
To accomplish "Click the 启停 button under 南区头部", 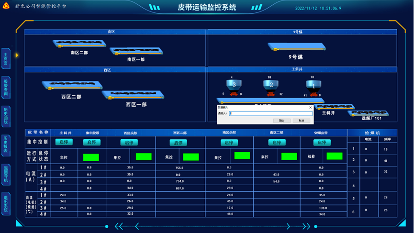I will [x=229, y=143].
